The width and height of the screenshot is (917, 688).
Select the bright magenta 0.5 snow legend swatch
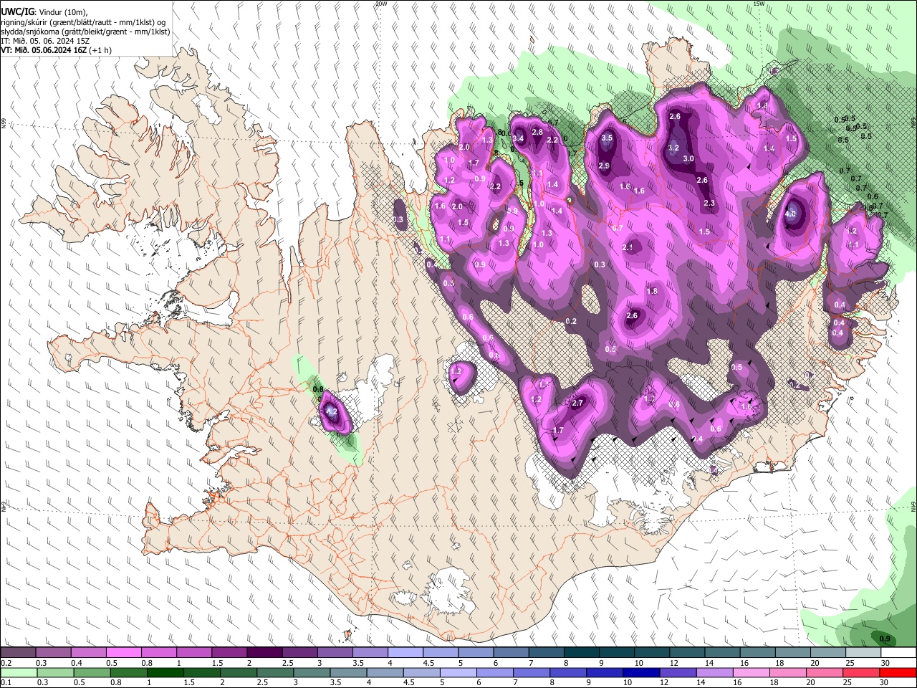coord(123,653)
